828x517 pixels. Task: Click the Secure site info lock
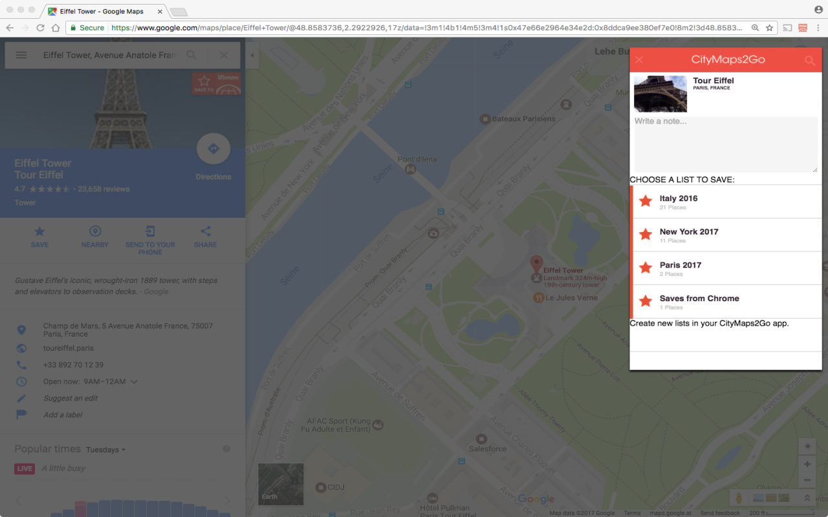[87, 28]
